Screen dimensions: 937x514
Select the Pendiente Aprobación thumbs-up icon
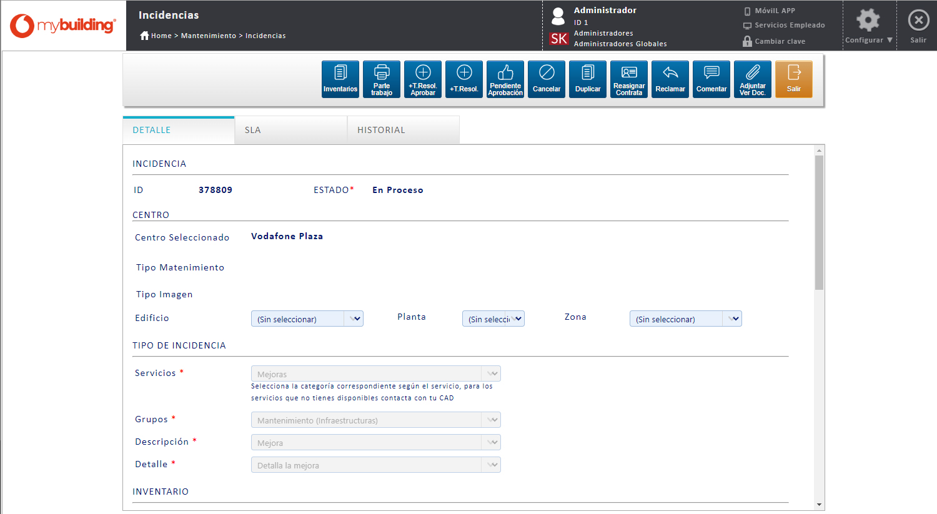tap(505, 79)
